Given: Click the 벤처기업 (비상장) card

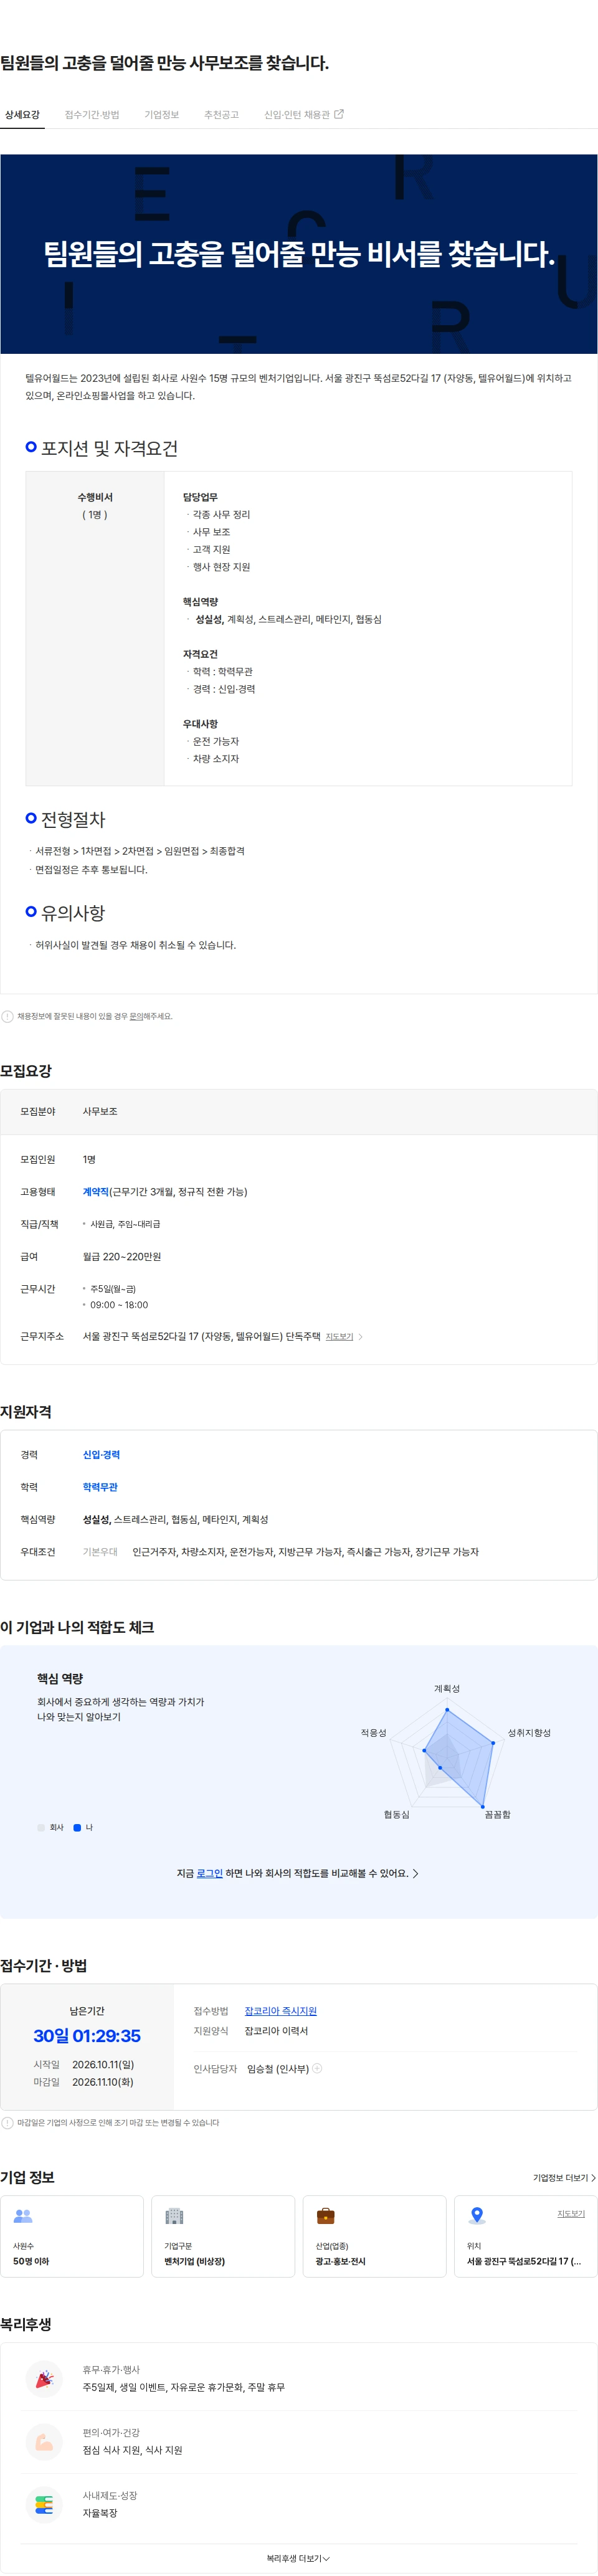Looking at the screenshot, I should click(223, 2237).
